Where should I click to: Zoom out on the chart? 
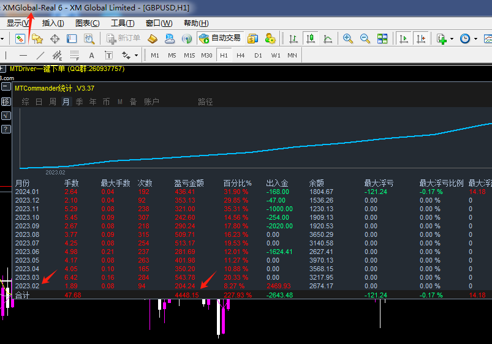pos(365,39)
